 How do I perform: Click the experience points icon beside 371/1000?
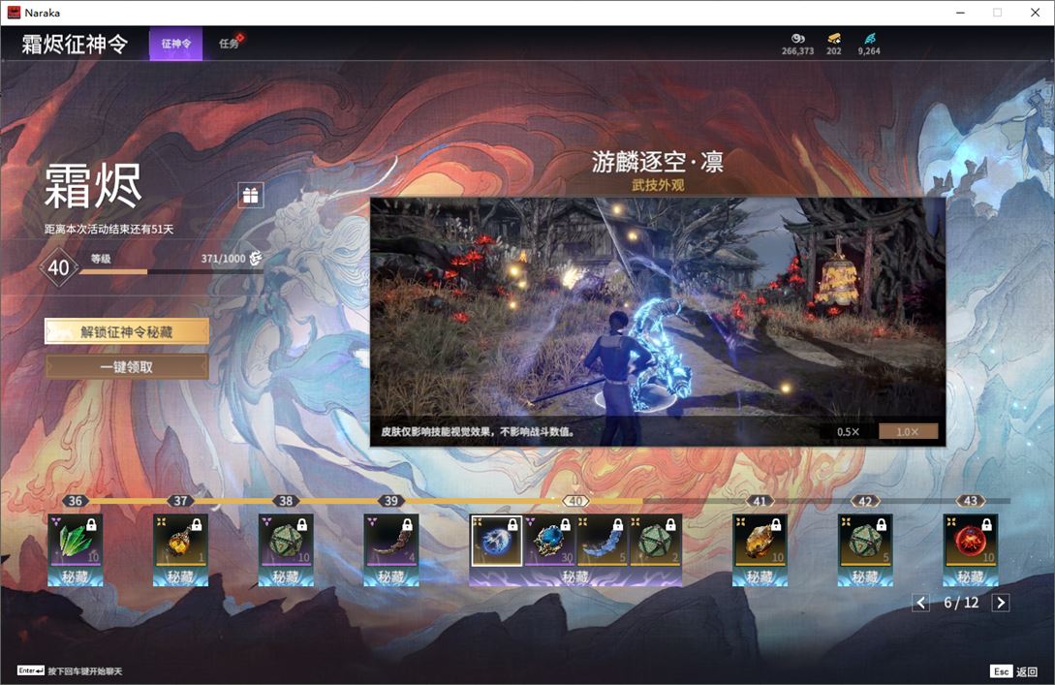pyautogui.click(x=256, y=258)
